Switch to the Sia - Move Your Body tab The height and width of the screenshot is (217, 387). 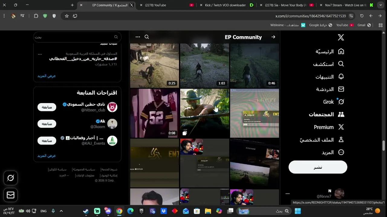(286, 5)
